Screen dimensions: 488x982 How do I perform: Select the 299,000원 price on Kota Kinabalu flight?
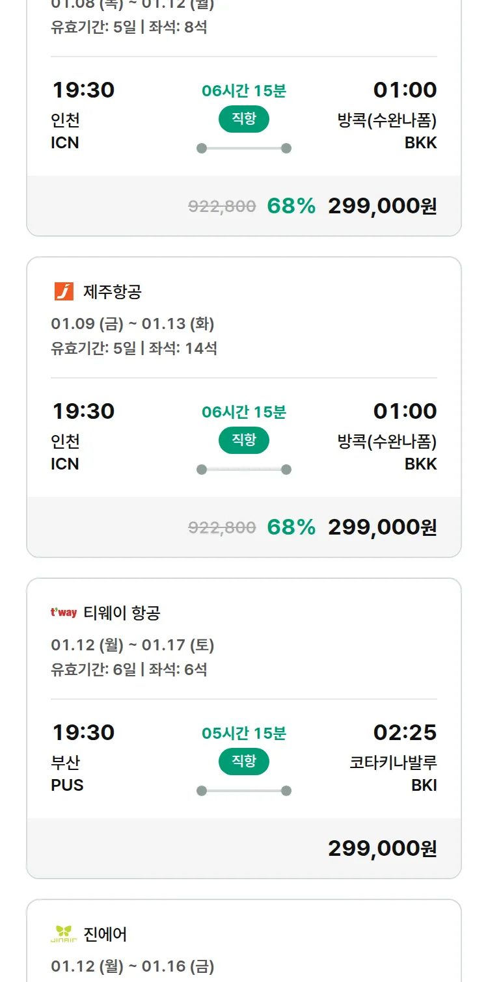tap(382, 848)
